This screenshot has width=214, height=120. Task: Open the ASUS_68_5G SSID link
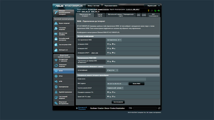95,12
